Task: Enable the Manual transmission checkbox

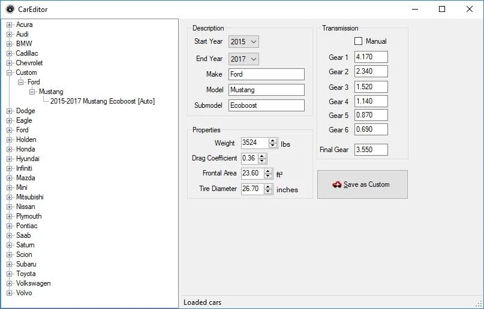Action: coord(359,41)
